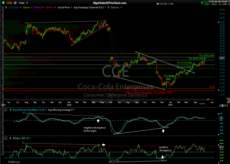Click the white triangle marker on the time axis
The width and height of the screenshot is (230, 164).
[208, 99]
